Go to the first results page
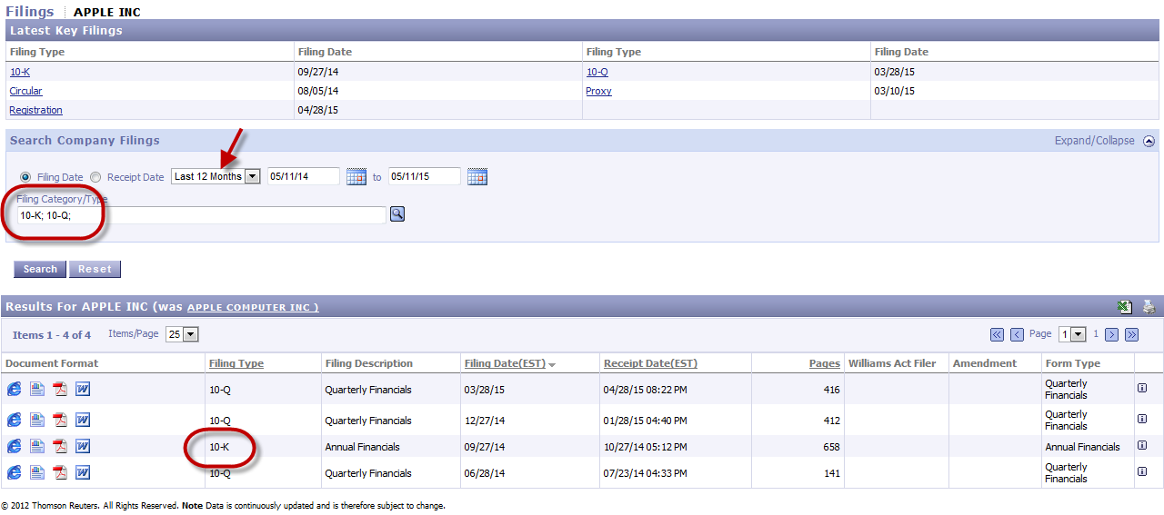 [x=997, y=334]
